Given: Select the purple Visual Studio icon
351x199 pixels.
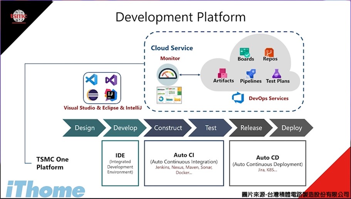Looking at the screenshot, I should coord(111,80).
